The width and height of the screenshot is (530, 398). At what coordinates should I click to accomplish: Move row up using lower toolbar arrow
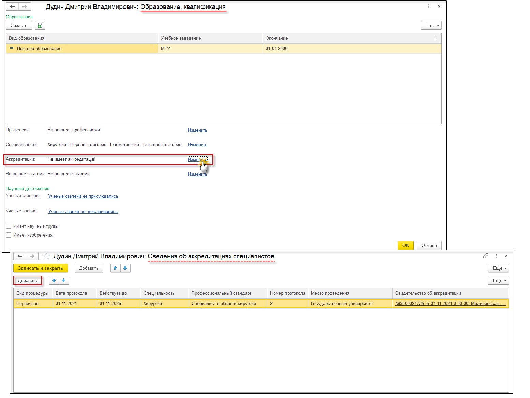[x=54, y=280]
